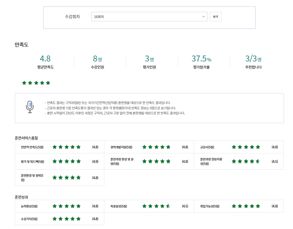Click the 훈련성과 section heading
Screen dimensions: 293x229
(23, 197)
